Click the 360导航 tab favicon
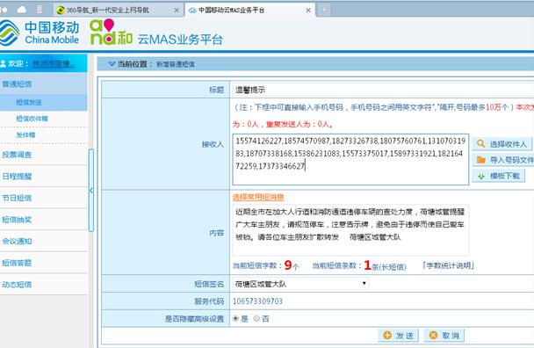Viewport: 534px width, 348px height. coord(61,11)
